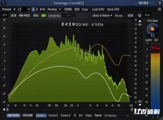Click Copy in the bottom curve bar
This screenshot has width=163, height=120.
[x=89, y=116]
